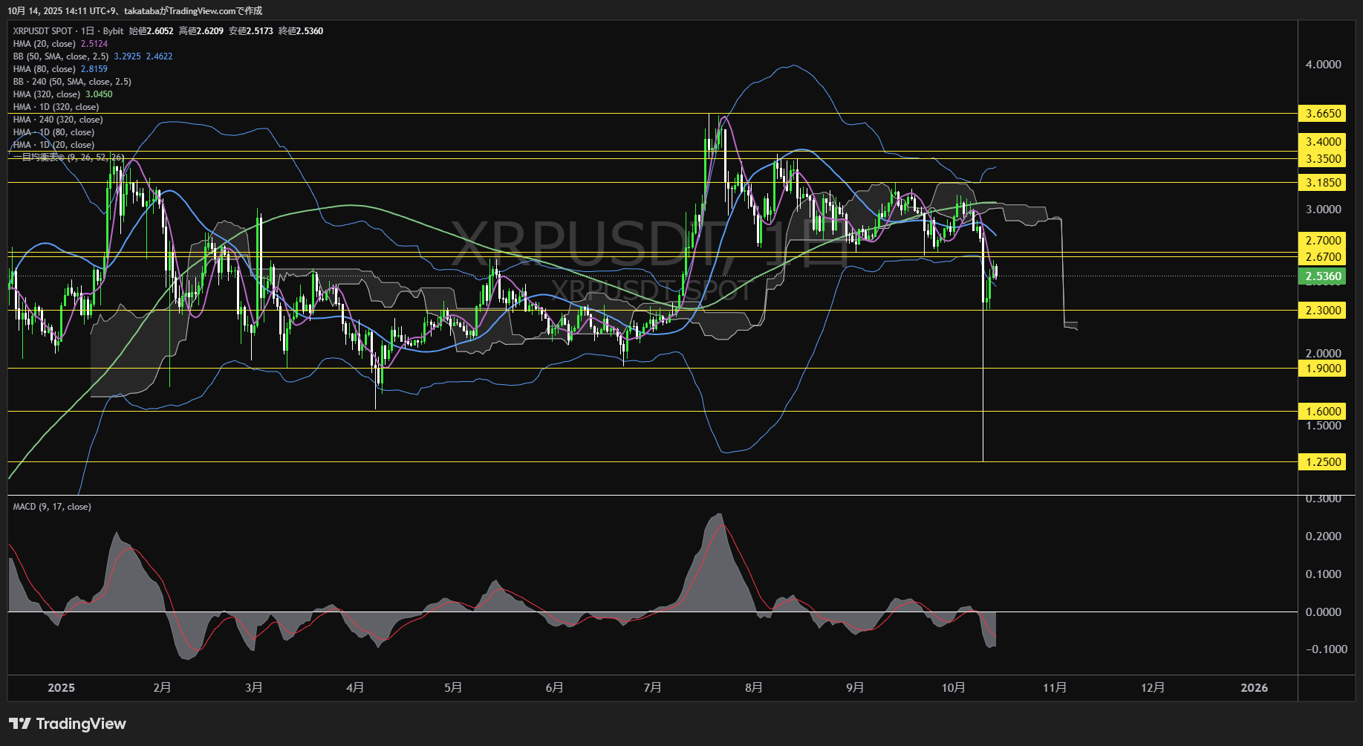
Task: Select the BB (50, SMA, close, 2.5) legend
Action: 60,56
